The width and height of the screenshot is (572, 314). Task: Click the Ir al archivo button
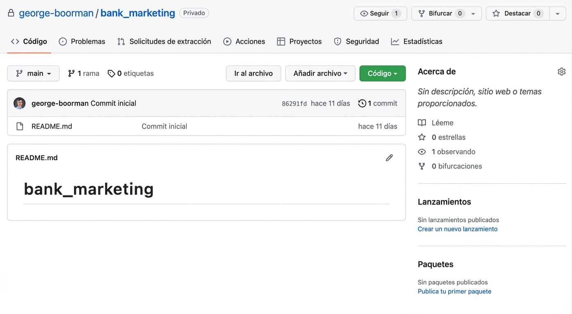(x=253, y=73)
